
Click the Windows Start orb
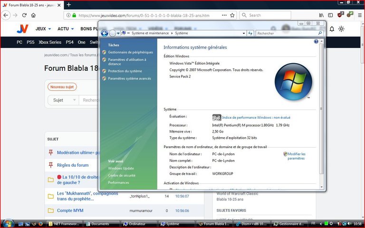pos(8,224)
